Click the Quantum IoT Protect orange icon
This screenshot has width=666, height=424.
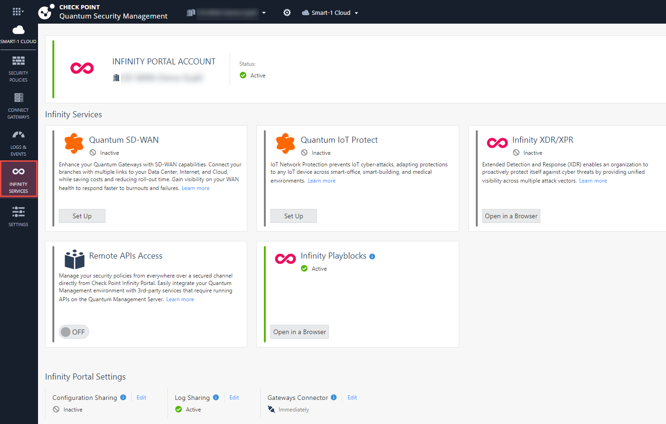click(286, 143)
